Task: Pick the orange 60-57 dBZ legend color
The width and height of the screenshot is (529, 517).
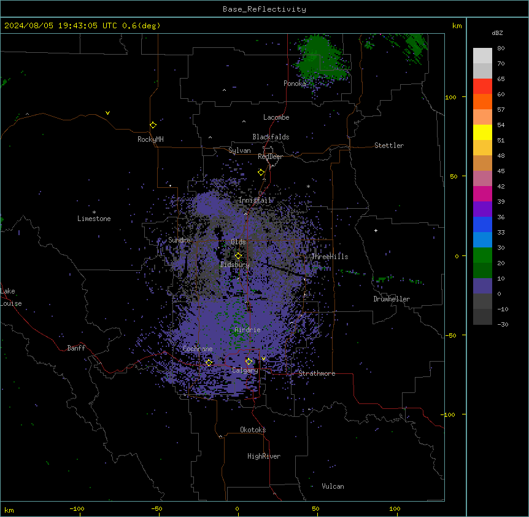Action: pyautogui.click(x=482, y=101)
